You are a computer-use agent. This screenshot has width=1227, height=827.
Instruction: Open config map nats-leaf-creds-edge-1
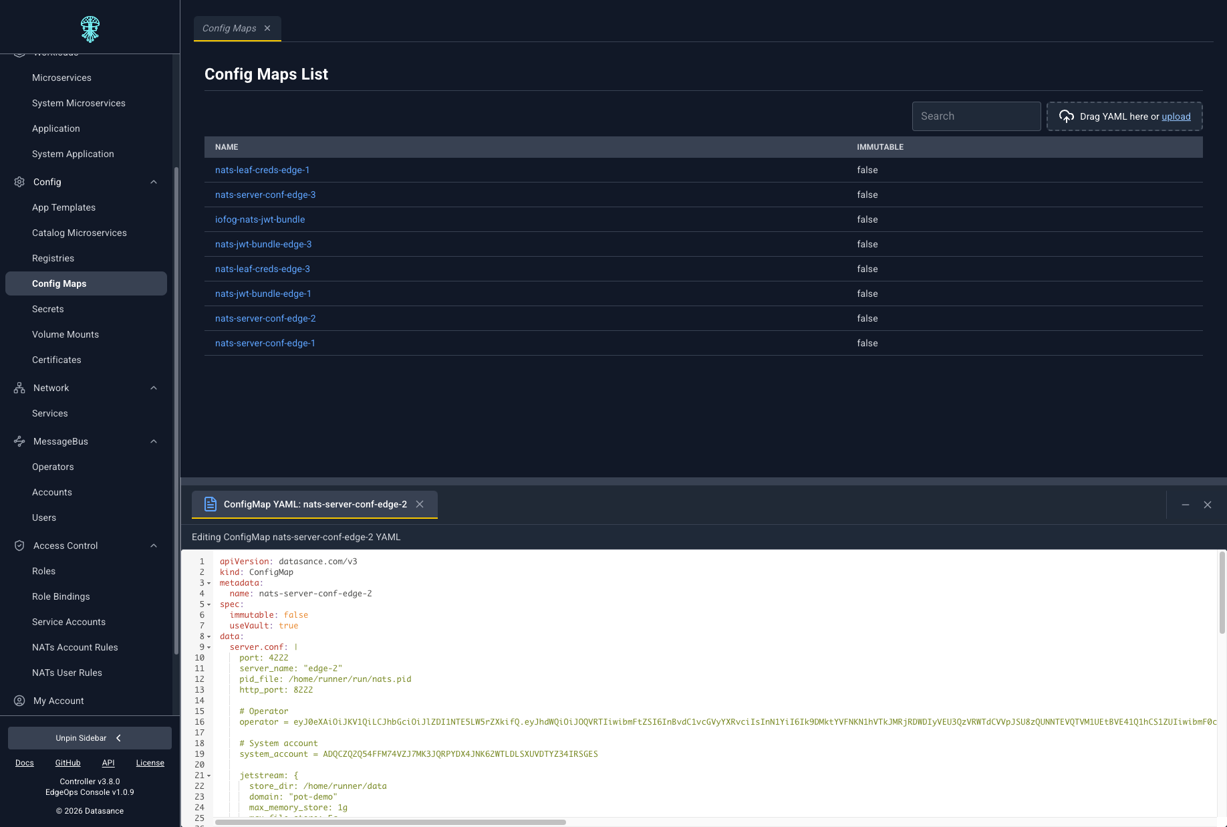pos(262,170)
